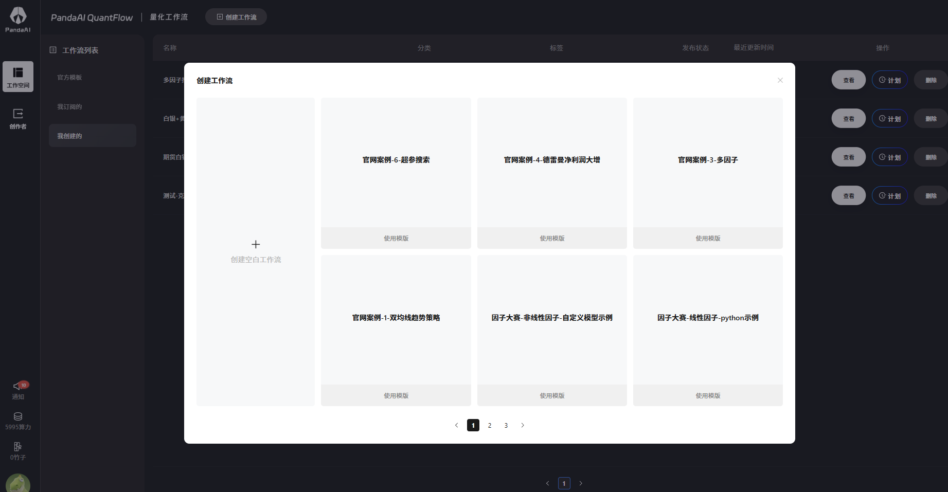This screenshot has width=948, height=492.
Task: Go to next page of templates
Action: point(523,425)
